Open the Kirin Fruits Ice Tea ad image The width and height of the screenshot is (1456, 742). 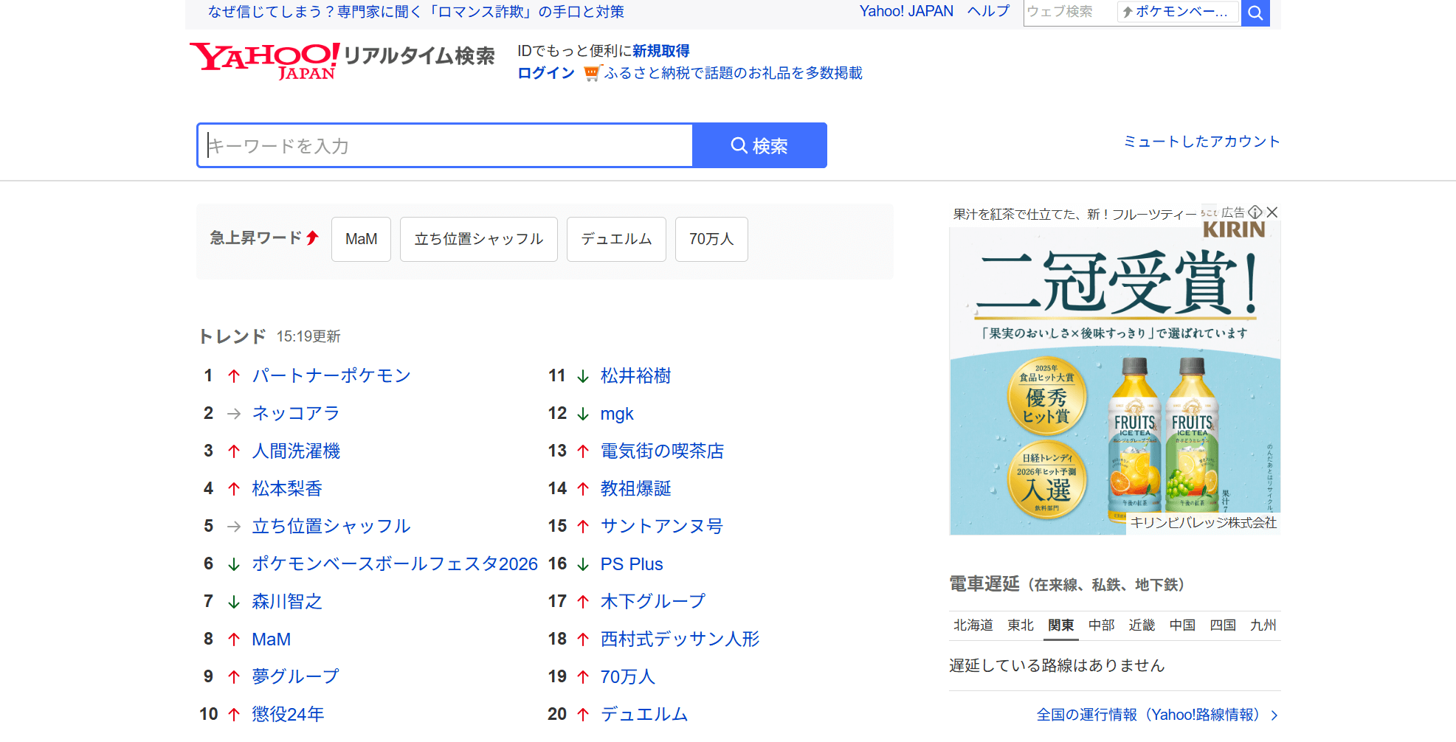tap(1114, 380)
